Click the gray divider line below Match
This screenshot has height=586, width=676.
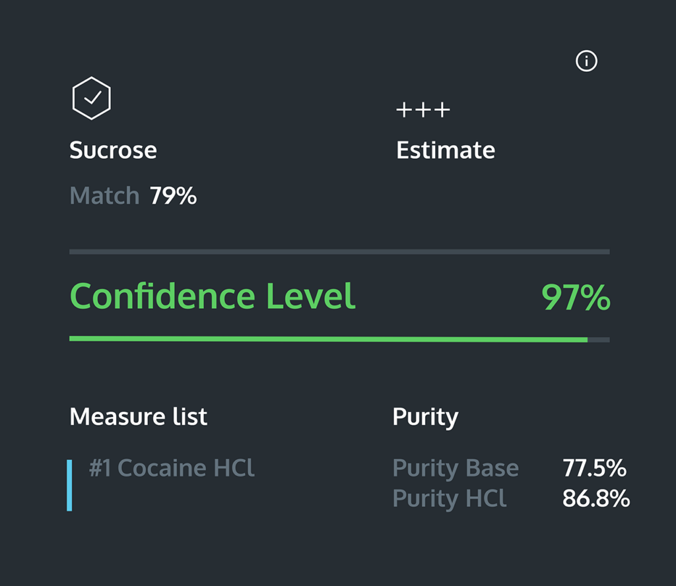339,251
